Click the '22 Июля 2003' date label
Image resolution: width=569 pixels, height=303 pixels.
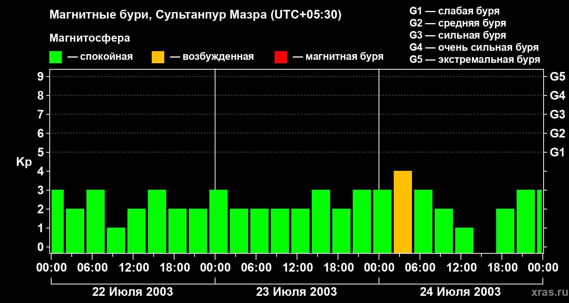[133, 292]
